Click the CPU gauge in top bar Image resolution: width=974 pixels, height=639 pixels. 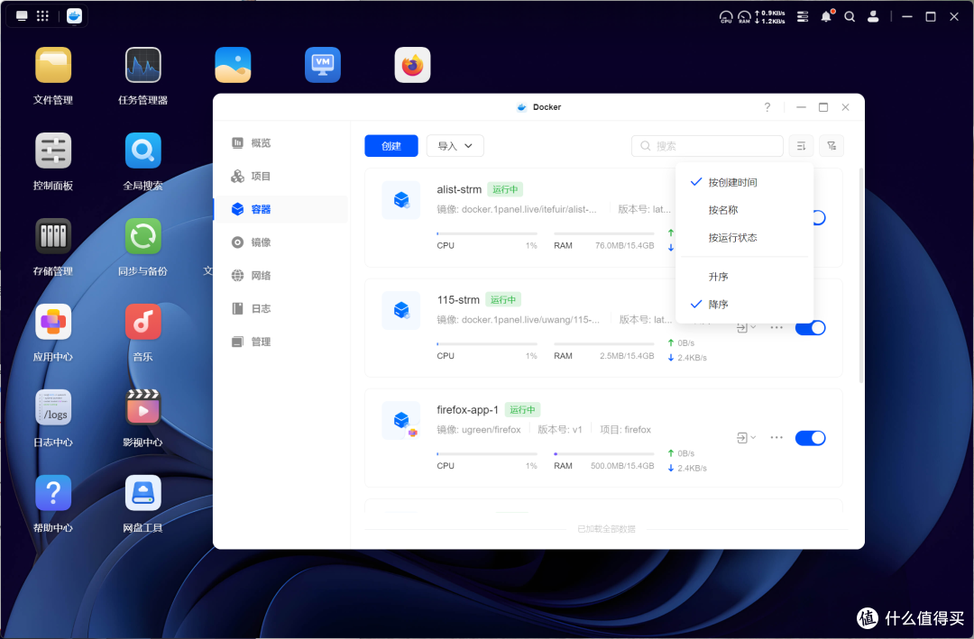tap(726, 17)
